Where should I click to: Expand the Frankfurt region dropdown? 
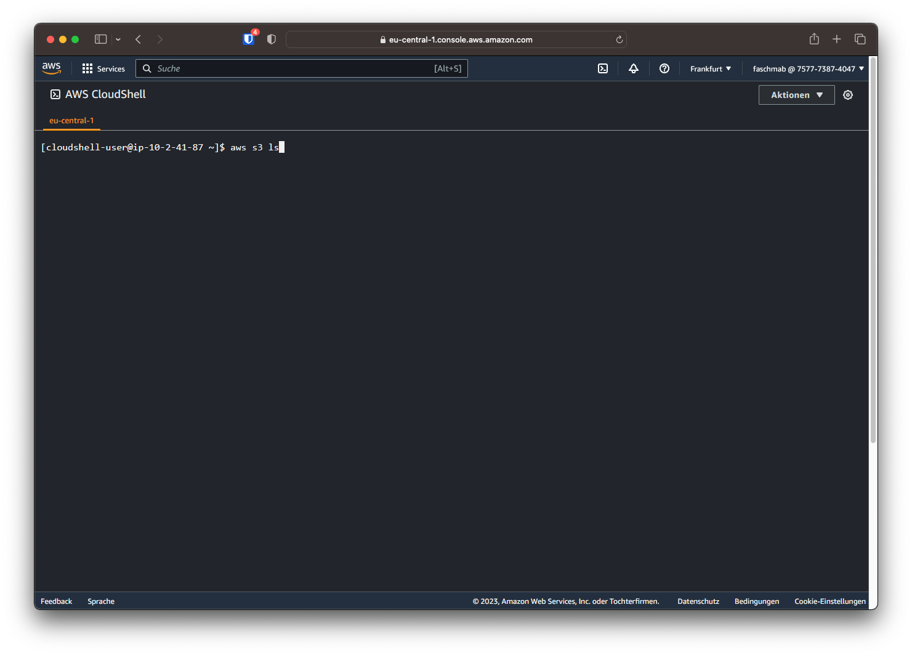coord(711,68)
